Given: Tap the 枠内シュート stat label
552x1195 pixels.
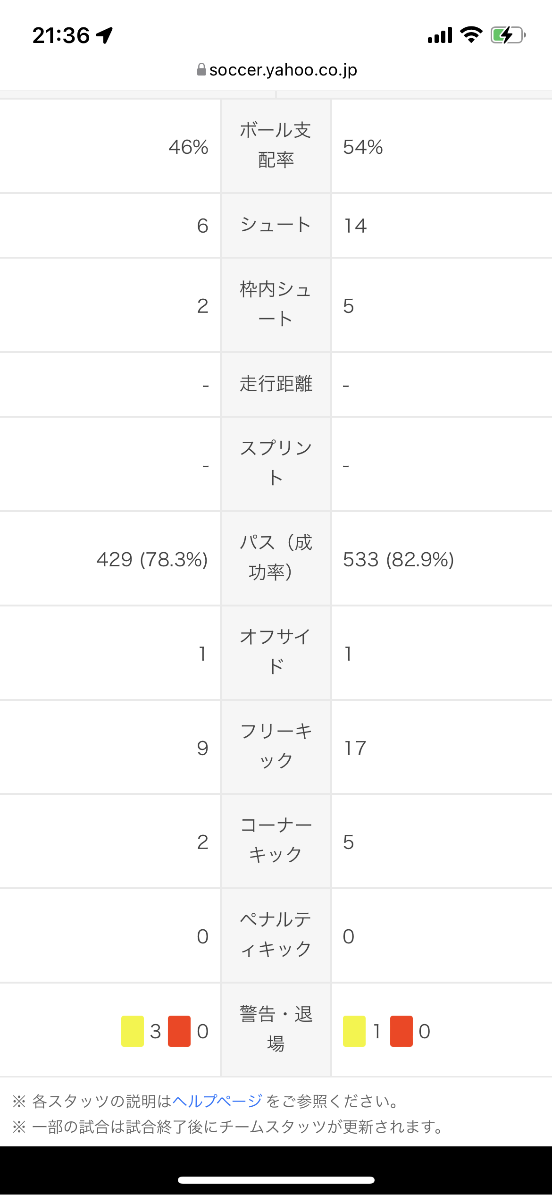Looking at the screenshot, I should [276, 304].
